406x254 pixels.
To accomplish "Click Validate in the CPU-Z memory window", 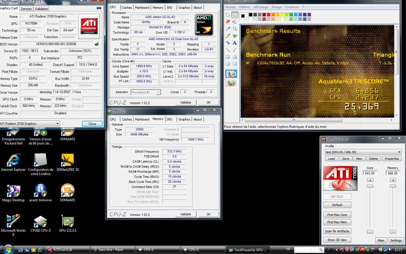I will coord(186,214).
